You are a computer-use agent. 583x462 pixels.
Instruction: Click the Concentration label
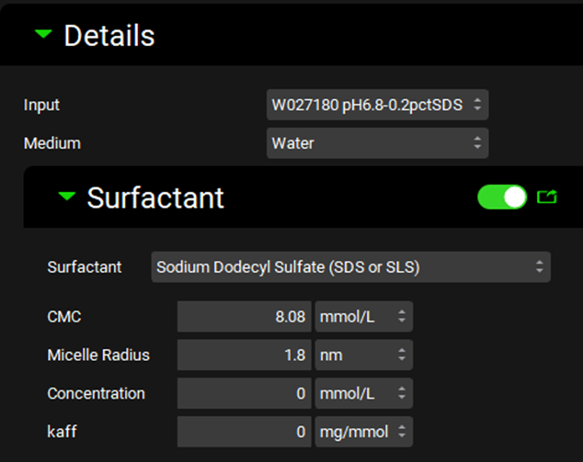point(96,393)
